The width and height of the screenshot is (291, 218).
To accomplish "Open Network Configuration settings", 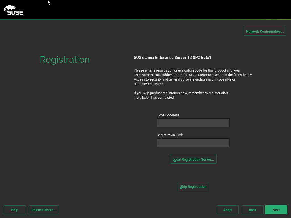I will (265, 31).
